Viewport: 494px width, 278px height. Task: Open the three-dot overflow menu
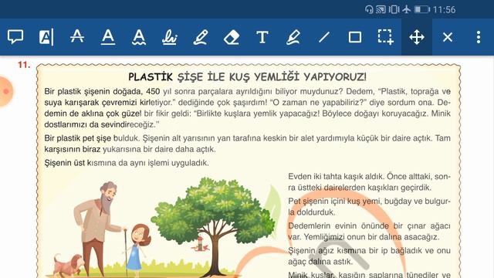[x=479, y=37]
